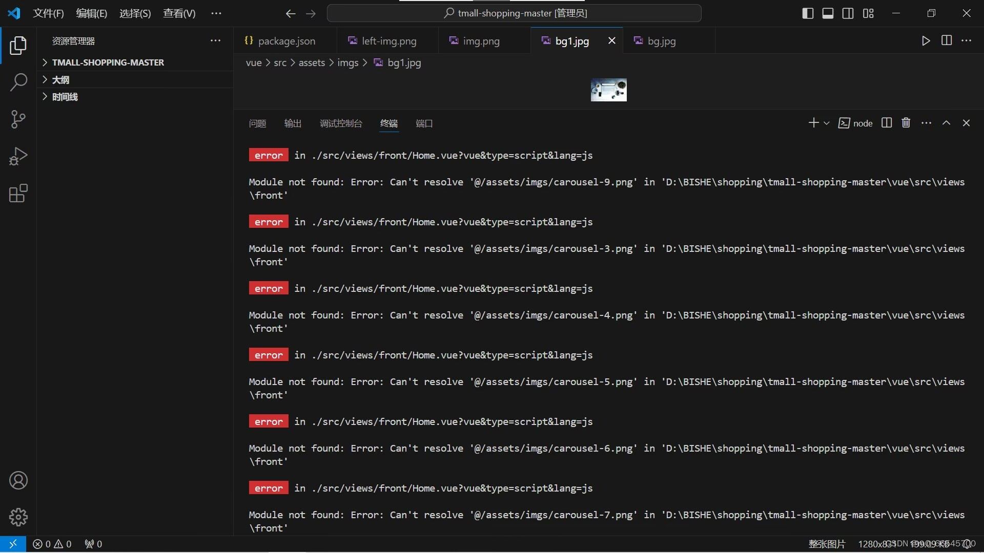Toggle secondary side bar layout button
The height and width of the screenshot is (553, 984).
point(848,13)
